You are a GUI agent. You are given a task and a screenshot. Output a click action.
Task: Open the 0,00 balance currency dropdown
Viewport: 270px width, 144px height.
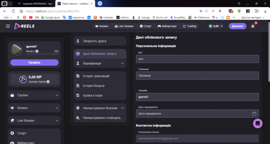pos(216,26)
